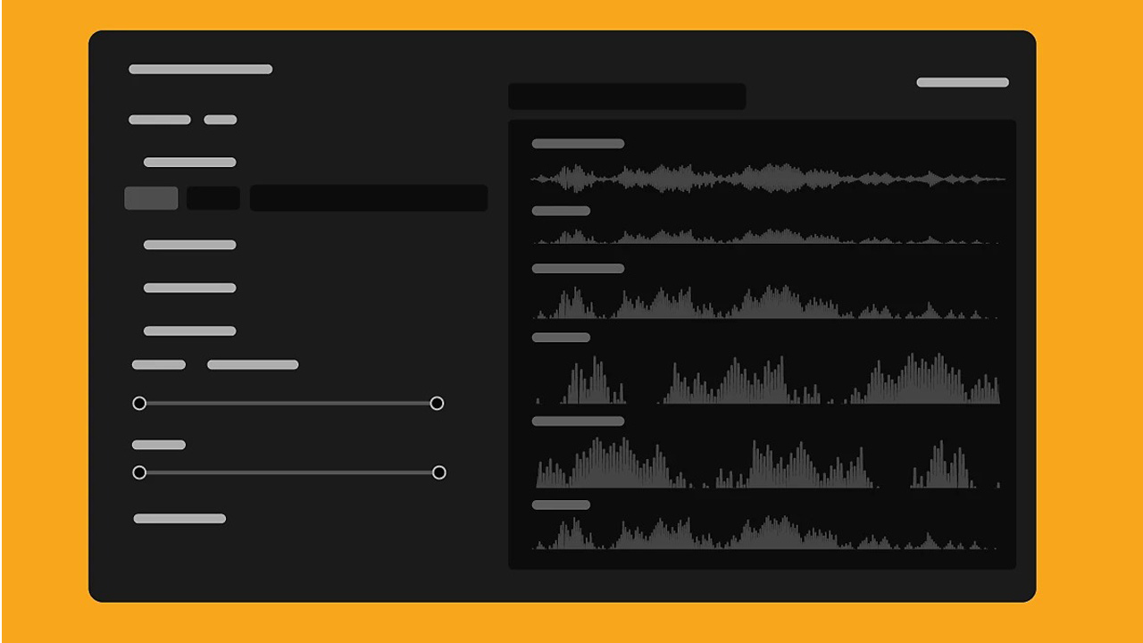Click the wide button at the sidebar bottom
This screenshot has height=643, width=1143.
coord(179,518)
